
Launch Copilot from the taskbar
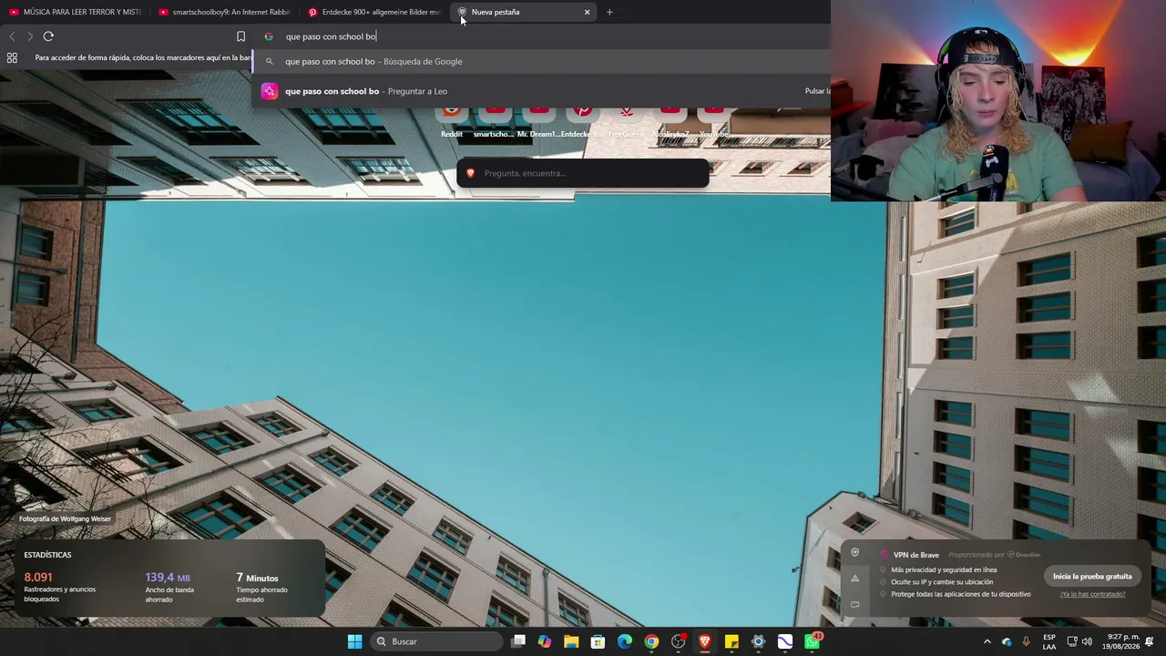coord(545,641)
